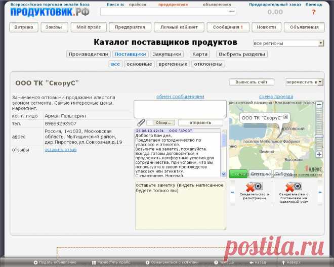
Task: Open схема проезда link
Action: (276, 97)
